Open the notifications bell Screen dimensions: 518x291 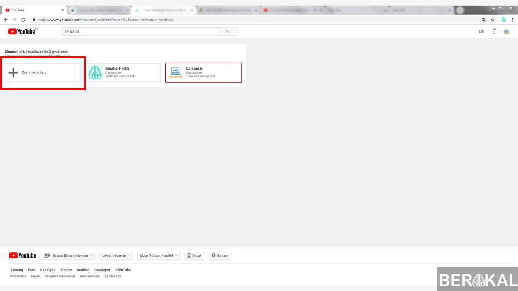(x=494, y=31)
